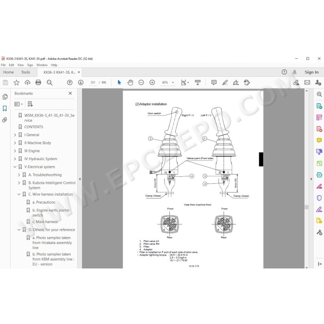Image resolution: width=324 pixels, height=324 pixels.
Task: Open the Sign menu
Action: [30, 65]
